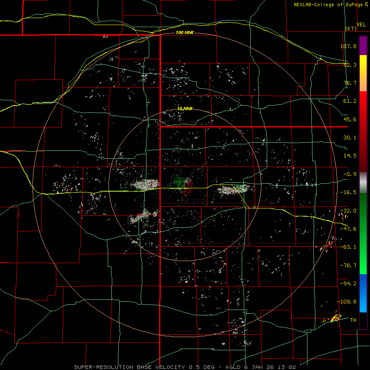370x370 pixels.
Task: Click the purple segment of the color bar
Action: point(363,46)
